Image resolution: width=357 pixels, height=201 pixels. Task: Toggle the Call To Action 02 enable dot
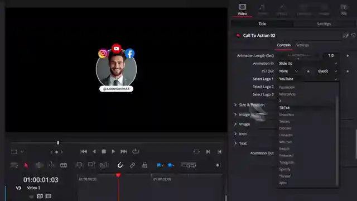tap(238, 35)
